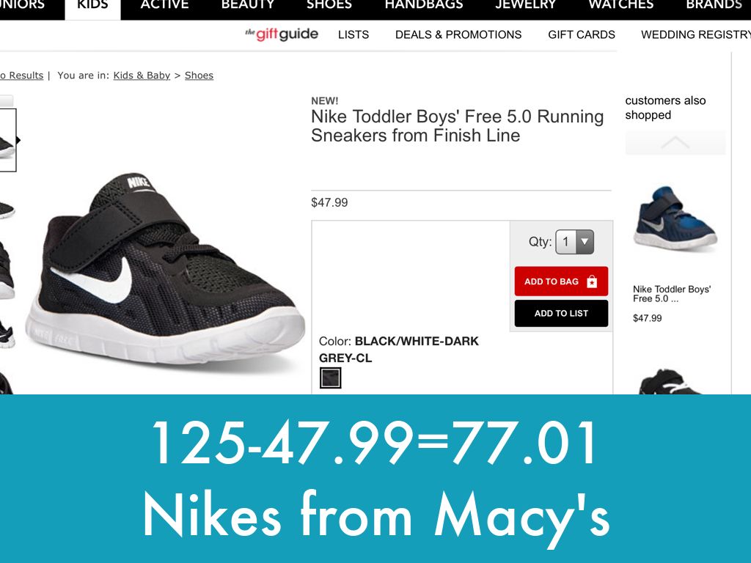Follow the Kids & Baby breadcrumb link
Viewport: 751px width, 563px height.
[142, 76]
